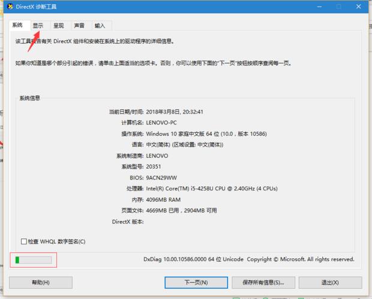Click the 帮助(H) button
The width and height of the screenshot is (372, 299).
tap(41, 282)
